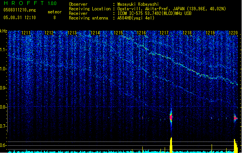Click the 1214 time marker
This screenshot has height=153, width=242.
[x=95, y=33]
